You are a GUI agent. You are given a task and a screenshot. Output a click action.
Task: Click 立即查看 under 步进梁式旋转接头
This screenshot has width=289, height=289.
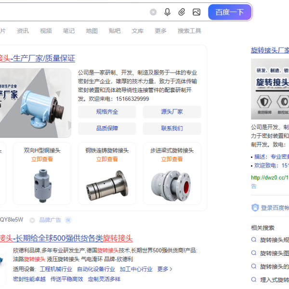pos(172,159)
